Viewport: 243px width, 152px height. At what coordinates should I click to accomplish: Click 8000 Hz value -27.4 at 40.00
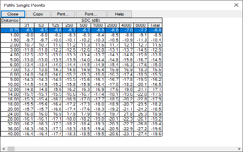pyautogui.click(x=141, y=134)
